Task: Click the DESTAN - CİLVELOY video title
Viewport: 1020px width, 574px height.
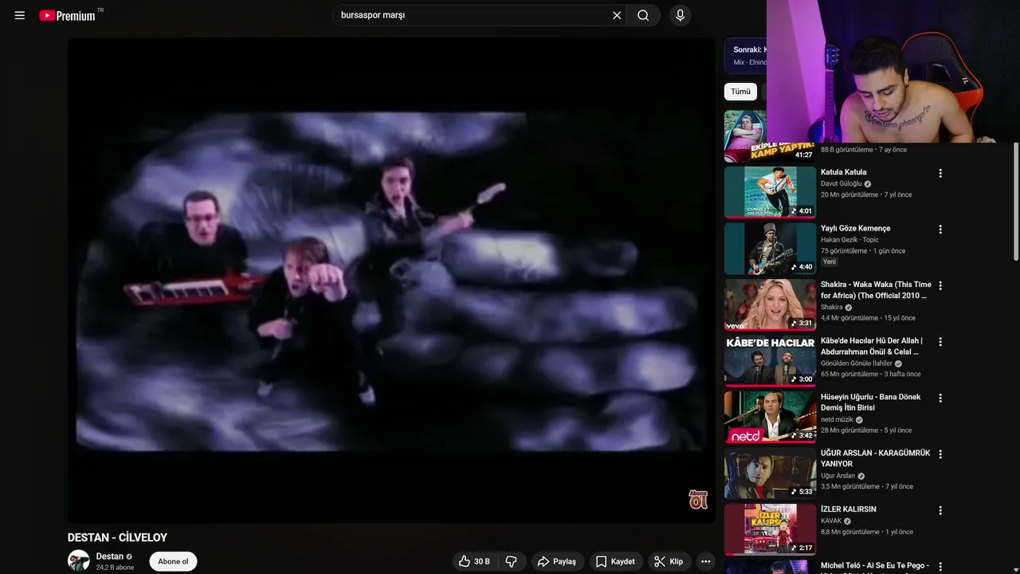Action: pyautogui.click(x=117, y=538)
